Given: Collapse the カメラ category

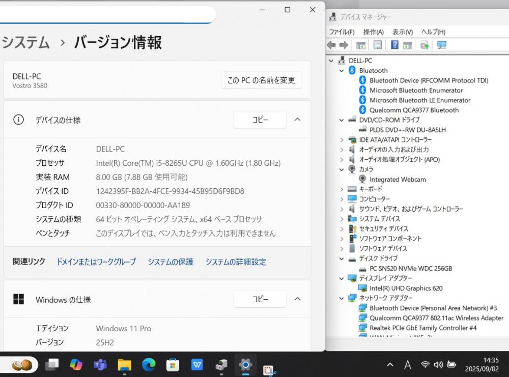Looking at the screenshot, I should tap(342, 169).
